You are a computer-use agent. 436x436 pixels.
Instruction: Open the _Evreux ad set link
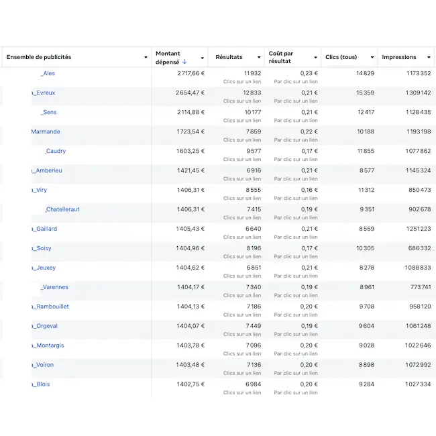[x=43, y=93]
